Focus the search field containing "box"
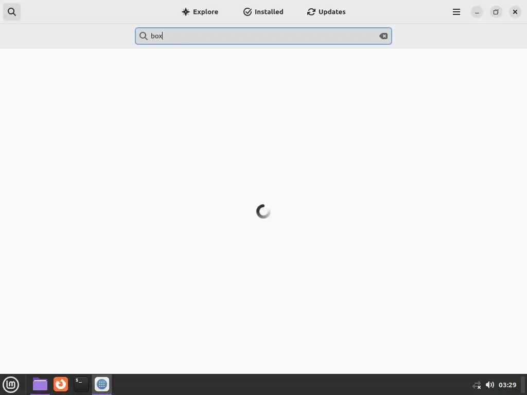The width and height of the screenshot is (527, 395). tap(263, 36)
